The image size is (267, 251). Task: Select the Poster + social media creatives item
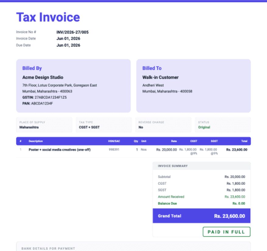tap(60, 150)
